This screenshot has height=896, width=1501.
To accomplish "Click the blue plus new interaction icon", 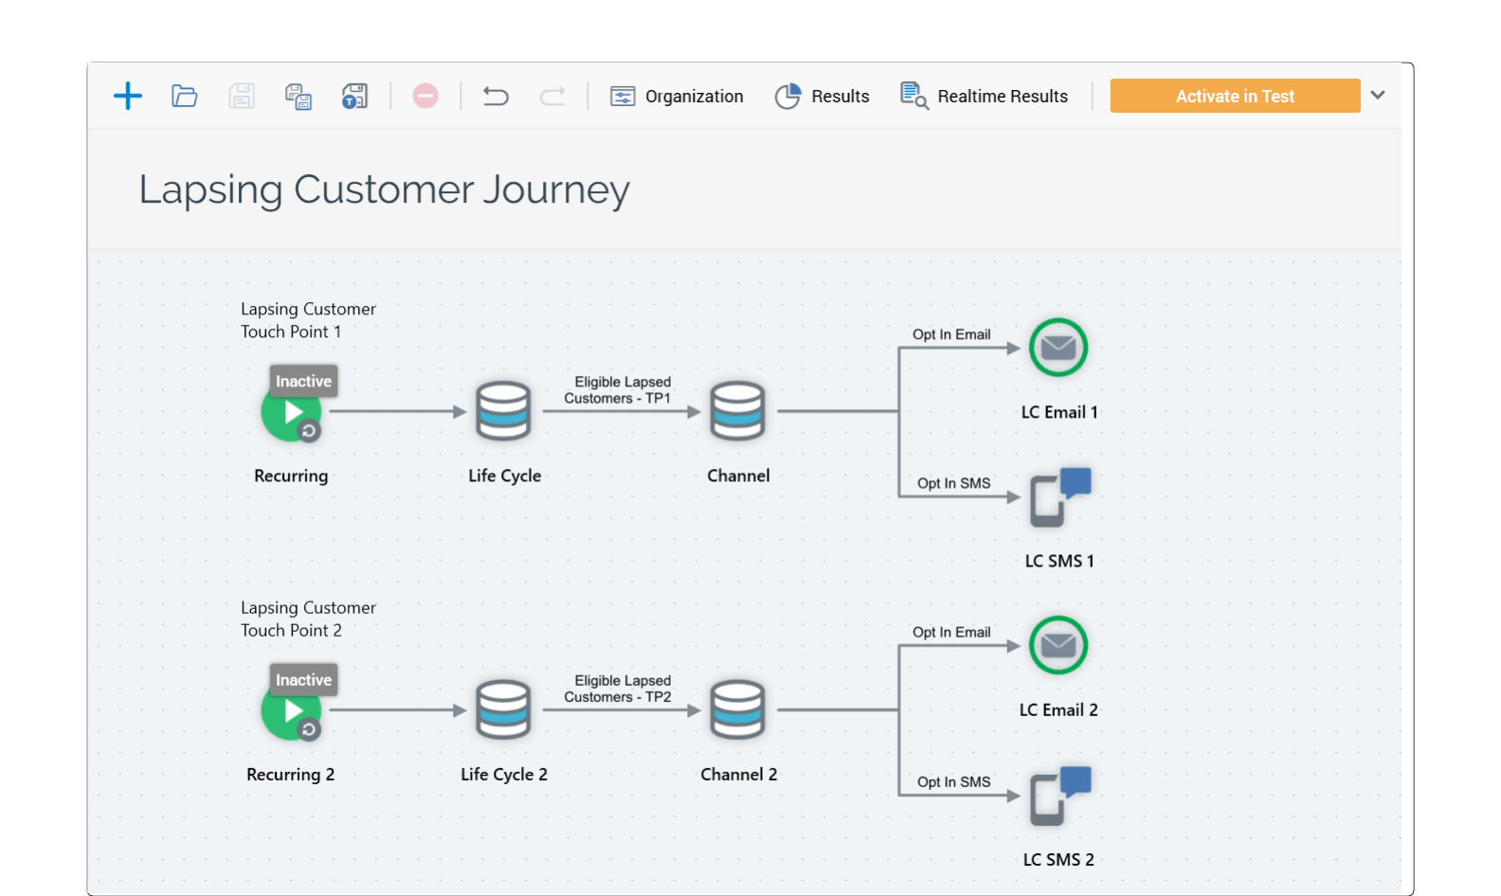I will [128, 96].
